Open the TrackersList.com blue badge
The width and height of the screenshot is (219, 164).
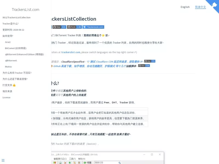[x=93, y=27]
